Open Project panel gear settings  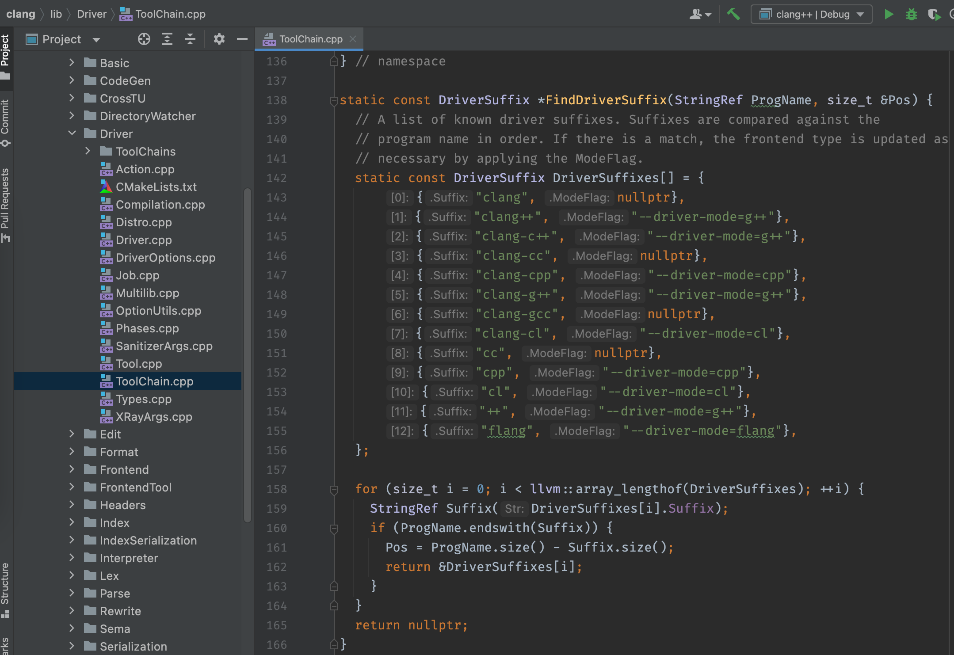(x=219, y=39)
